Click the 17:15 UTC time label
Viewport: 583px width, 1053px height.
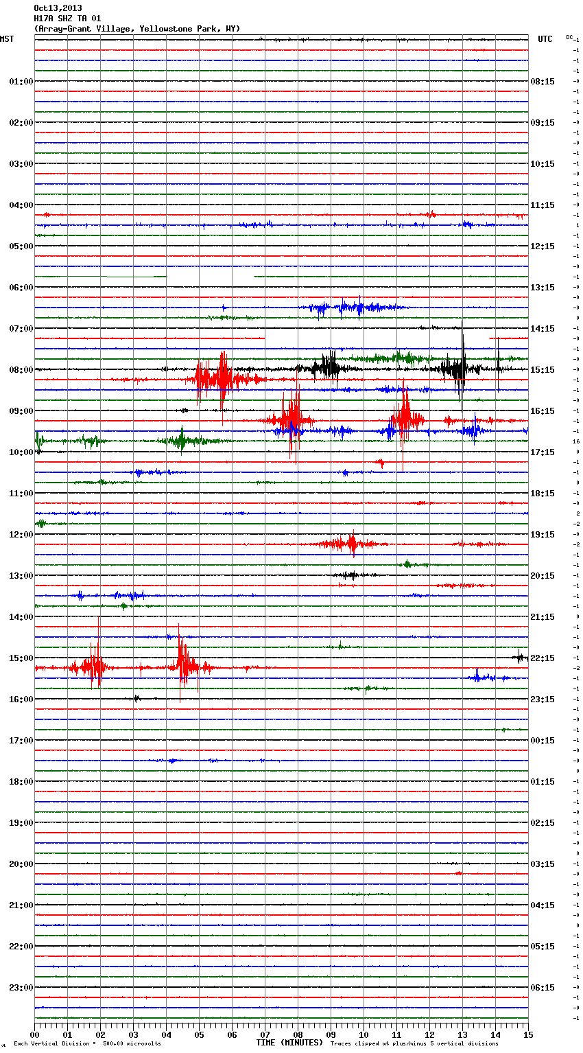(543, 452)
